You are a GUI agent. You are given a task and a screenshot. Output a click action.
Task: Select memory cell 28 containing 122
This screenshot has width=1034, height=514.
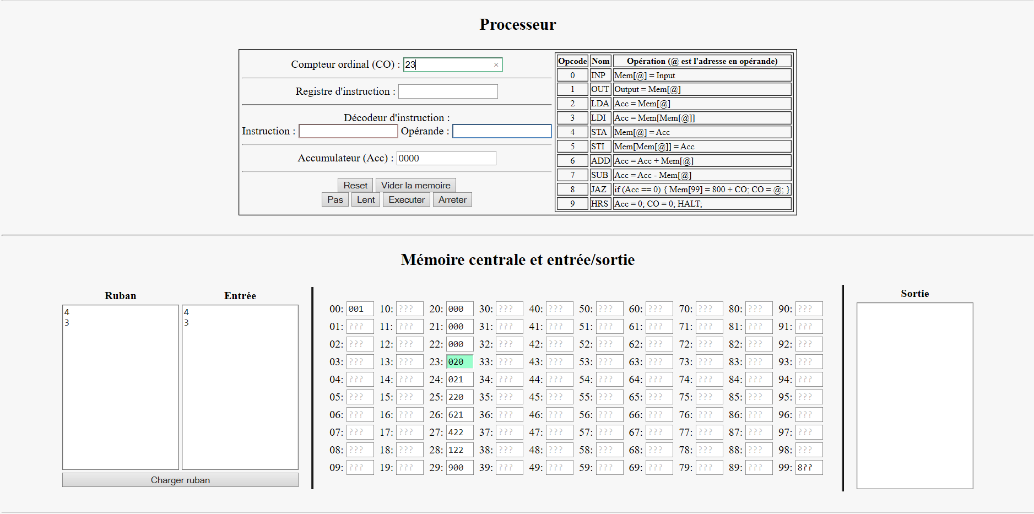point(459,450)
